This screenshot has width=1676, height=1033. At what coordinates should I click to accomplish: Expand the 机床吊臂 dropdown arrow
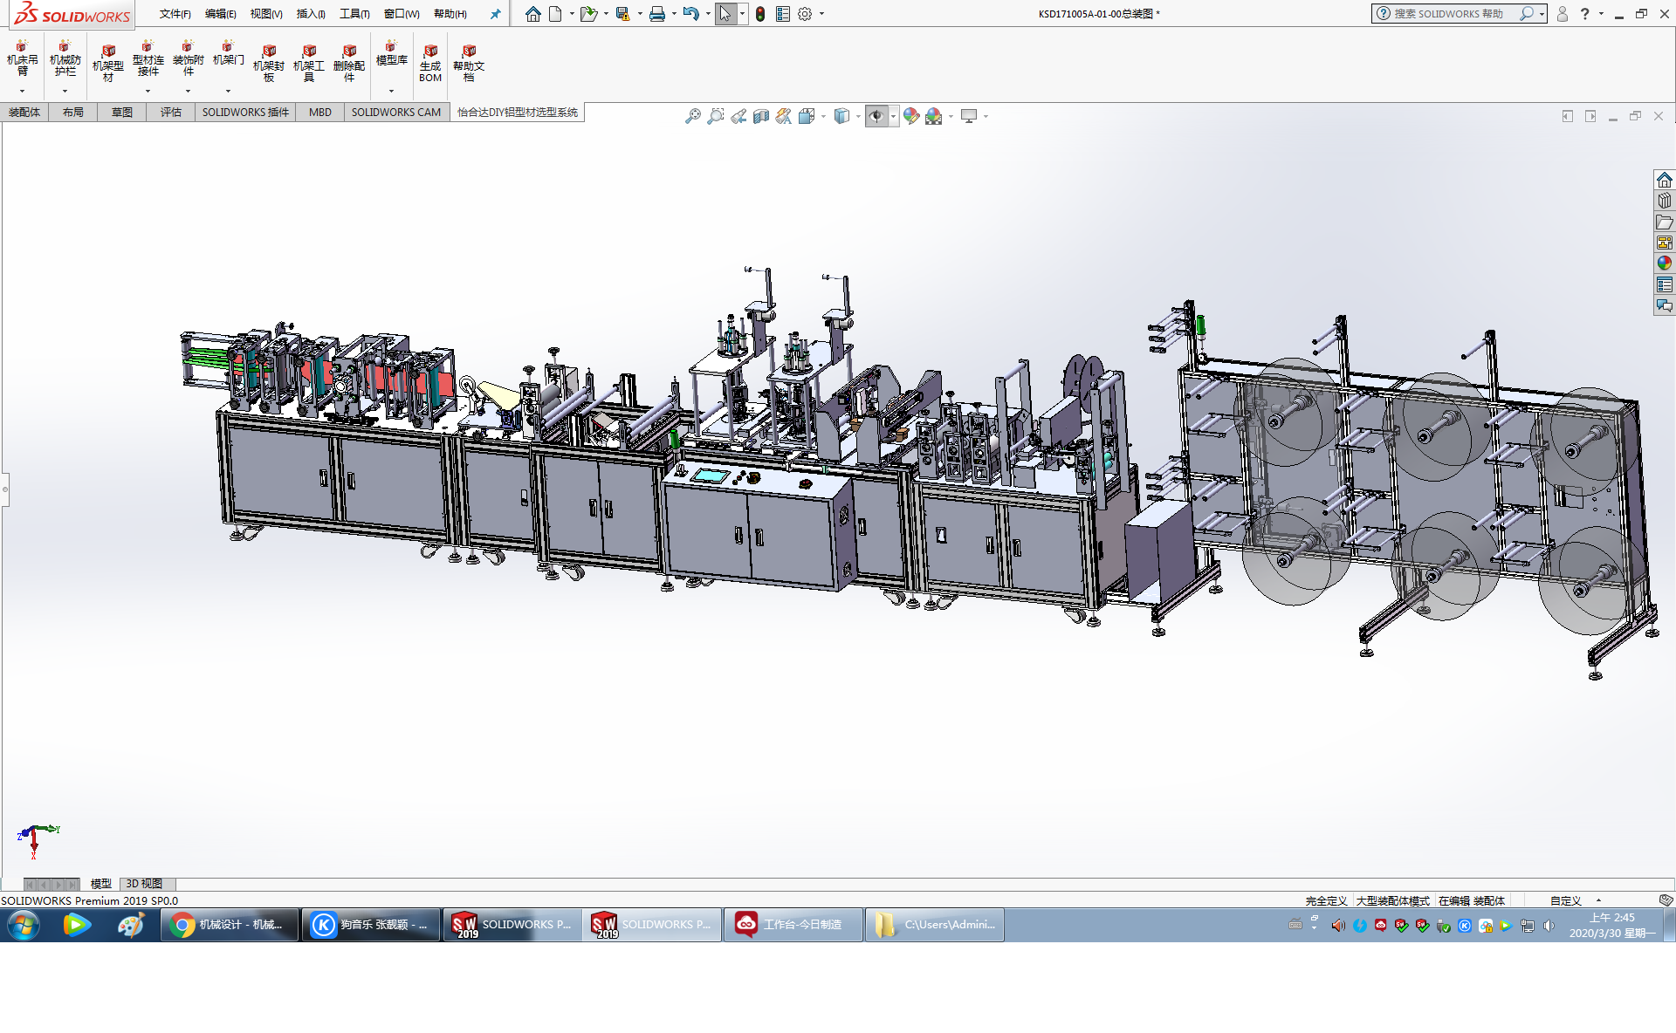22,91
